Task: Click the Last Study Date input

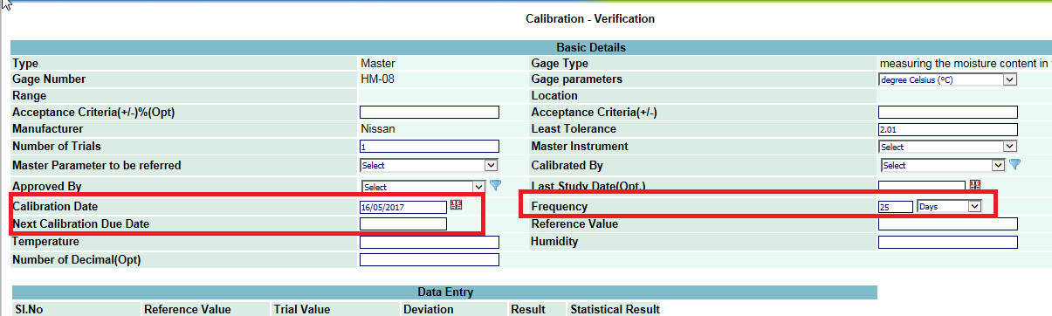Action: pyautogui.click(x=922, y=185)
